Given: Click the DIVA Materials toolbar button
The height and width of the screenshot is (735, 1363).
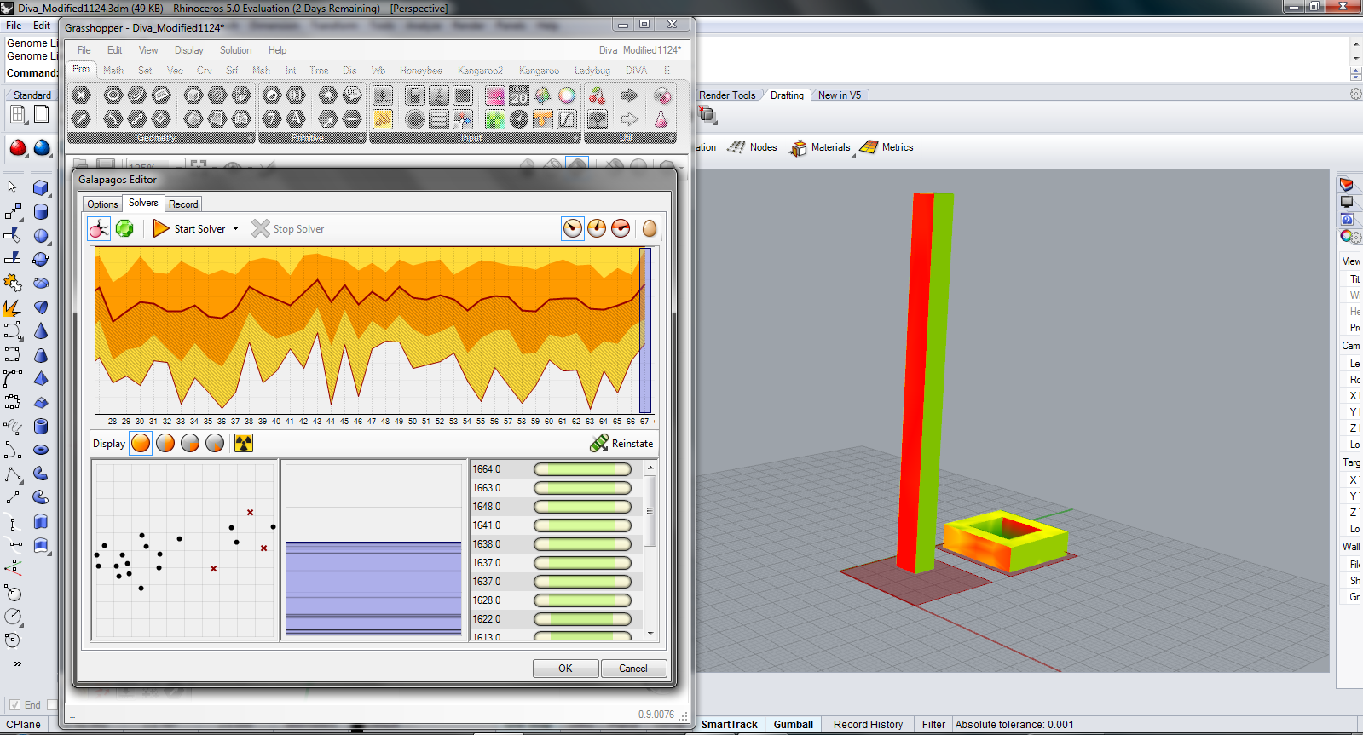Looking at the screenshot, I should point(820,147).
